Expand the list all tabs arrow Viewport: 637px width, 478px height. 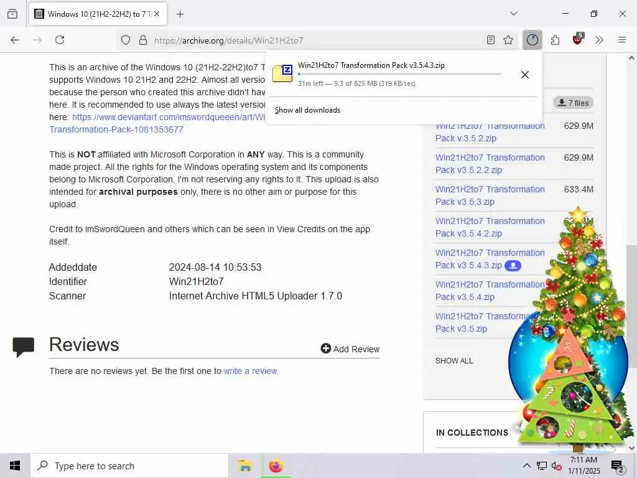click(x=514, y=14)
